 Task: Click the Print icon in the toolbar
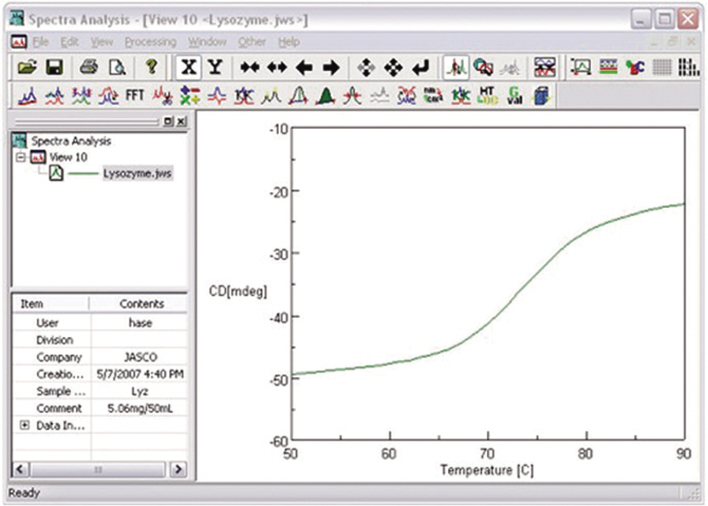point(89,68)
